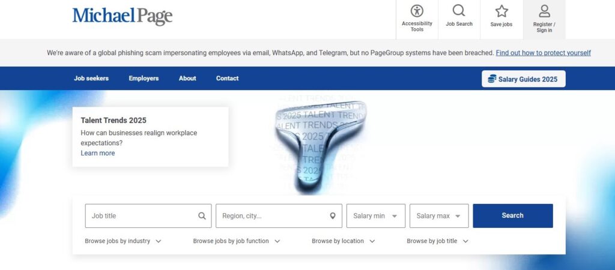Expand Browse jobs by industry
The width and height of the screenshot is (615, 270).
[123, 241]
